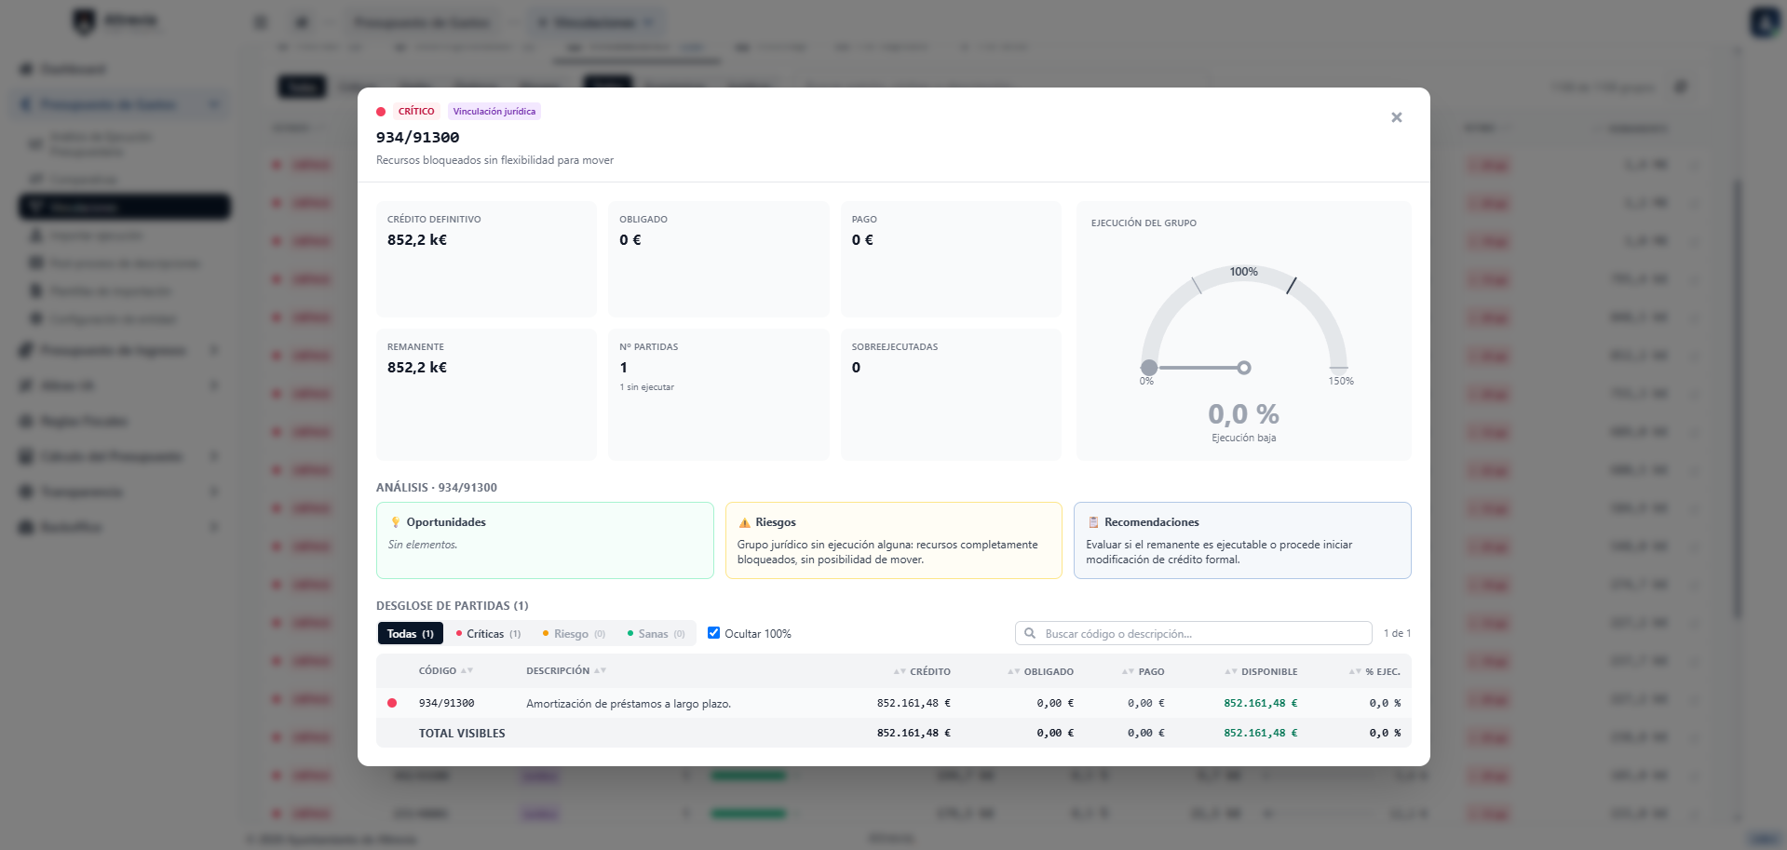The image size is (1787, 850).
Task: Sort table by CÓDIGO column arrows
Action: click(x=467, y=670)
